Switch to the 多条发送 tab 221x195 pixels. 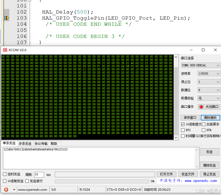tap(25, 144)
